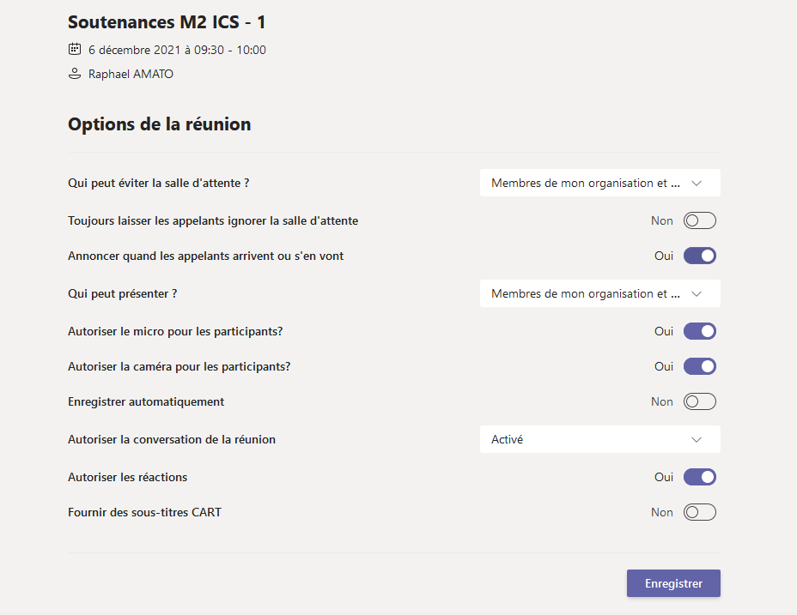This screenshot has height=615, width=797.
Task: Click the meeting title Soutenances M2 ICS - 1
Action: [166, 22]
